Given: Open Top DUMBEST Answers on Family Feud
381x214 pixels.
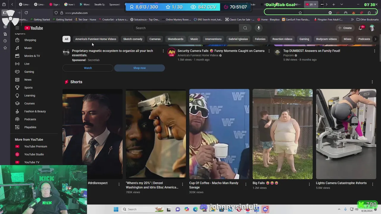Looking at the screenshot, I should click(312, 51).
